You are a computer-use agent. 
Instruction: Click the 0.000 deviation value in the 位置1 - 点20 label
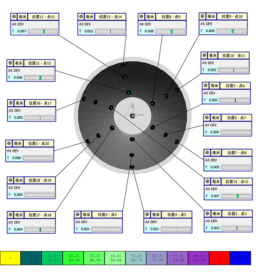pyautogui.click(x=17, y=158)
